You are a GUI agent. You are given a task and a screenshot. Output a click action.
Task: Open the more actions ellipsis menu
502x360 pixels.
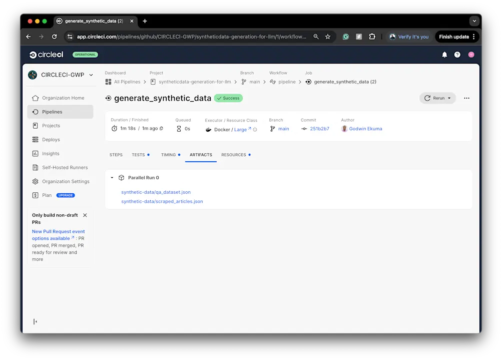point(466,98)
